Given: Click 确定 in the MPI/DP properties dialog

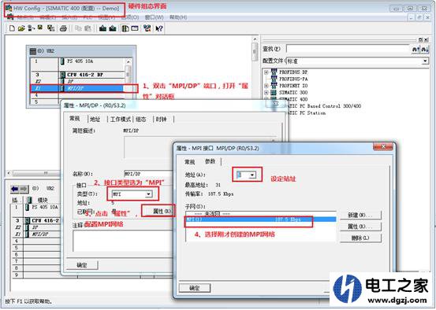Looking at the screenshot, I should pos(82,265).
